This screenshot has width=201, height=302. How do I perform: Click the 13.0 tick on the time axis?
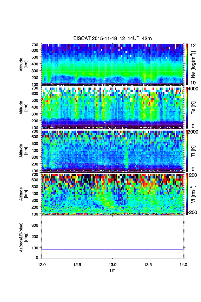pyautogui.click(x=113, y=264)
